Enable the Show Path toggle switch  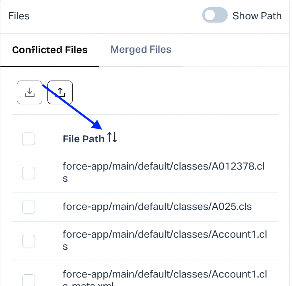pyautogui.click(x=215, y=16)
